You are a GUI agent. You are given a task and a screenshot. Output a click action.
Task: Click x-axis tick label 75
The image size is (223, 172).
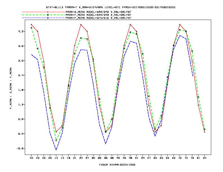186,158
